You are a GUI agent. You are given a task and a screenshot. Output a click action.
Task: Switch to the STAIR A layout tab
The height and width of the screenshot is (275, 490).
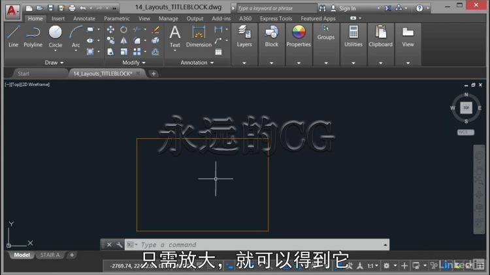[x=50, y=255]
